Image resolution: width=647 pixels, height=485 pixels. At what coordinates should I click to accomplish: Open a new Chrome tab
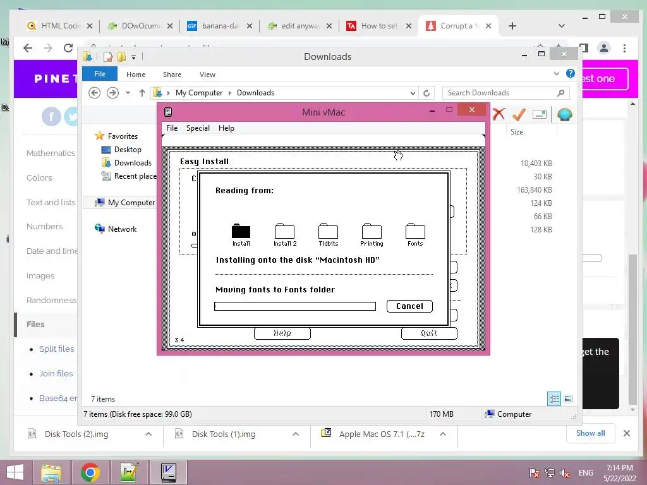coord(512,26)
